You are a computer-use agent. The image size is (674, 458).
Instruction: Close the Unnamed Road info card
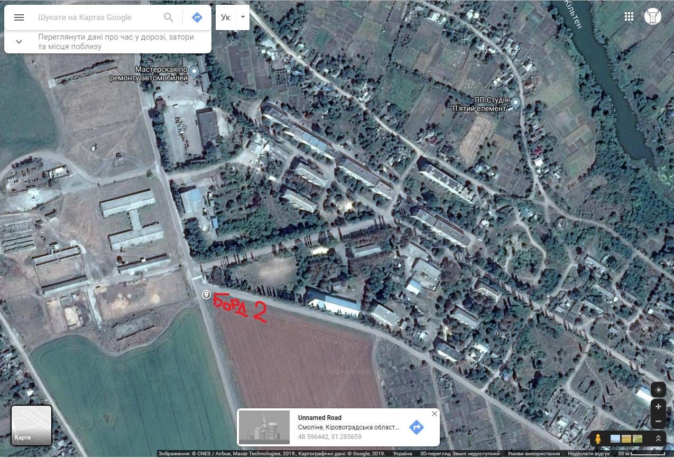435,414
